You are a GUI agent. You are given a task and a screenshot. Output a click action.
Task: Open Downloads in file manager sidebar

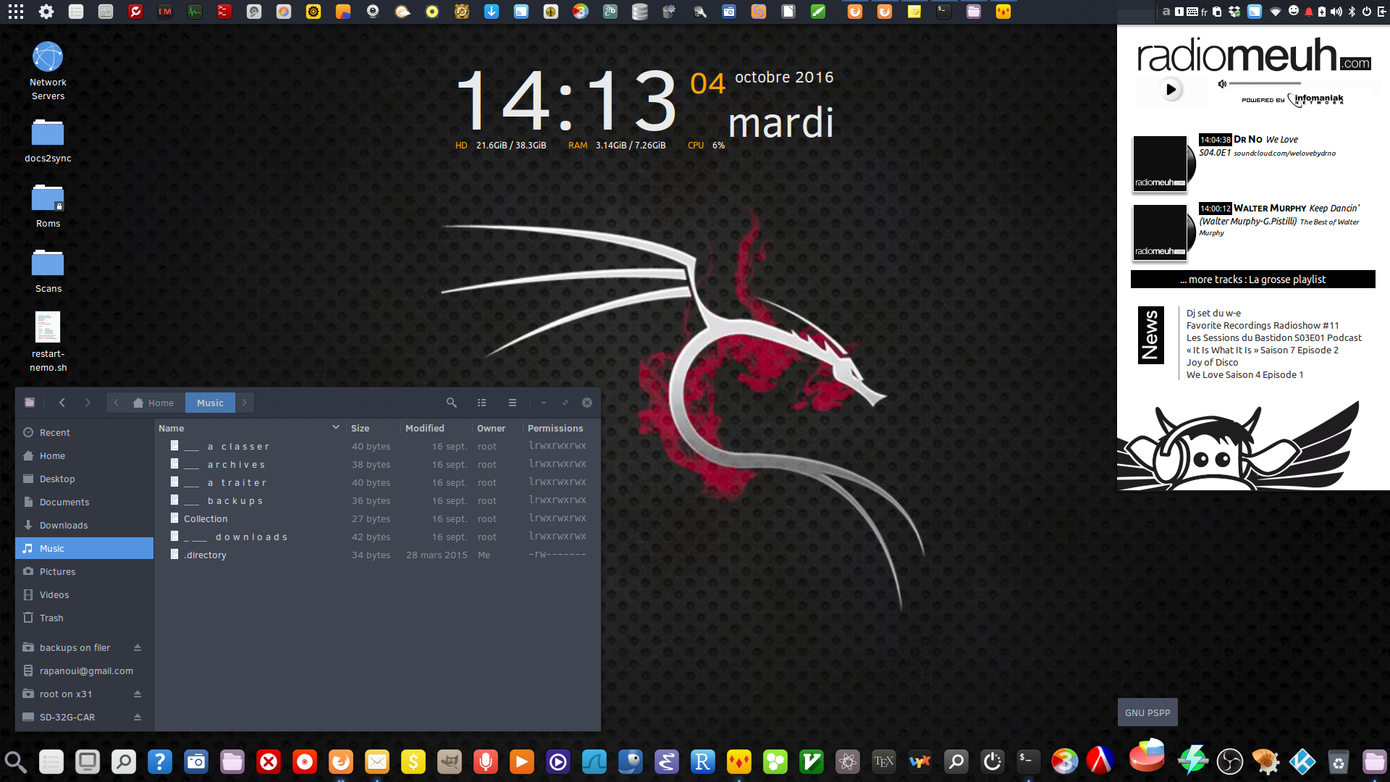(x=84, y=525)
